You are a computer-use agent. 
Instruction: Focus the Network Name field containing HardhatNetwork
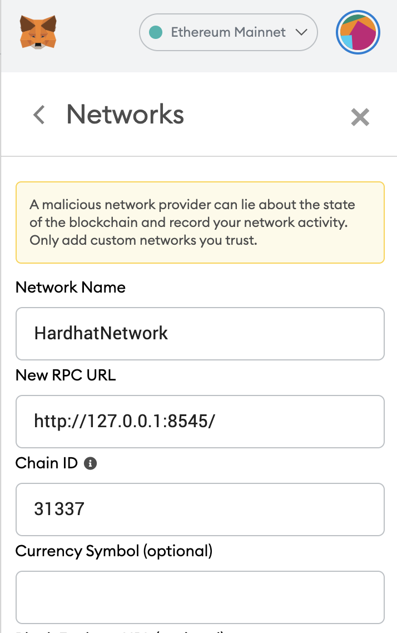pos(200,333)
